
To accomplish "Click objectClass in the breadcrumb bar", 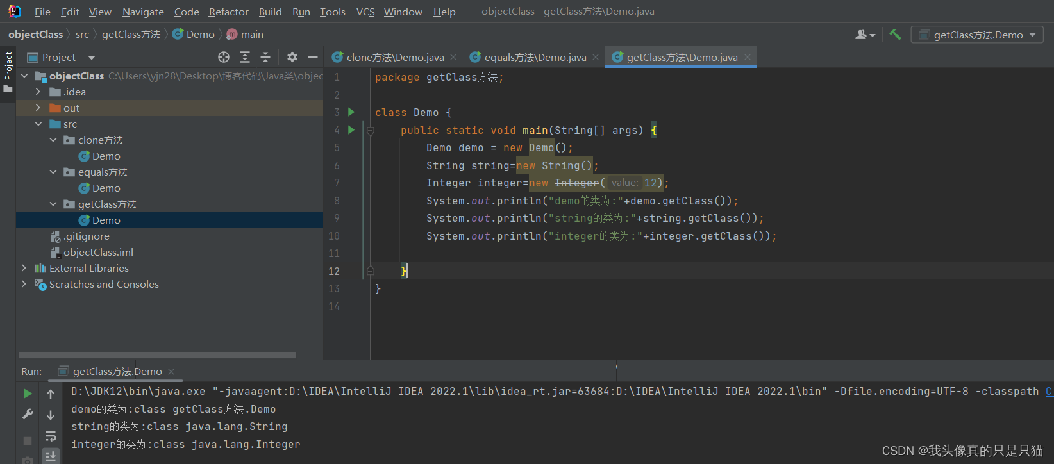I will pos(36,35).
